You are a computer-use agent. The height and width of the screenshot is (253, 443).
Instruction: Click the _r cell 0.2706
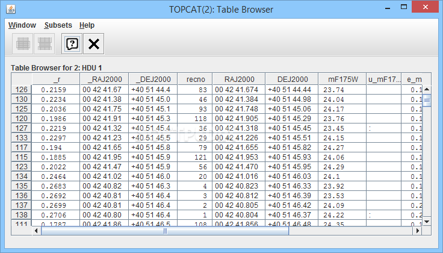point(56,215)
